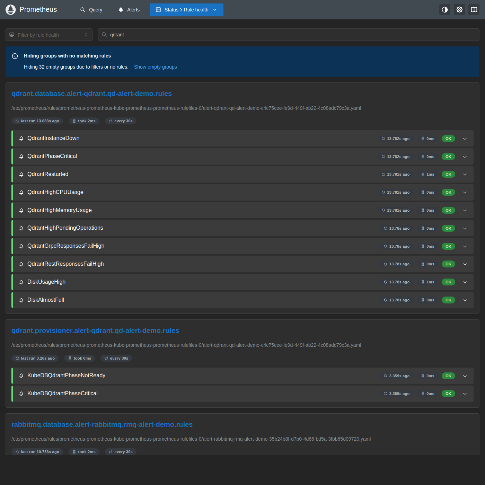Click the search magnifier icon in rule filter
485x485 pixels.
click(104, 35)
